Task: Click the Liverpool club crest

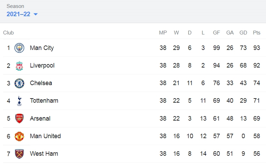Action: (19, 66)
